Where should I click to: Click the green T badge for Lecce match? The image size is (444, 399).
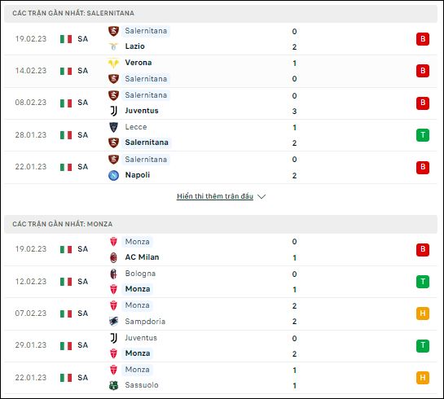point(423,135)
